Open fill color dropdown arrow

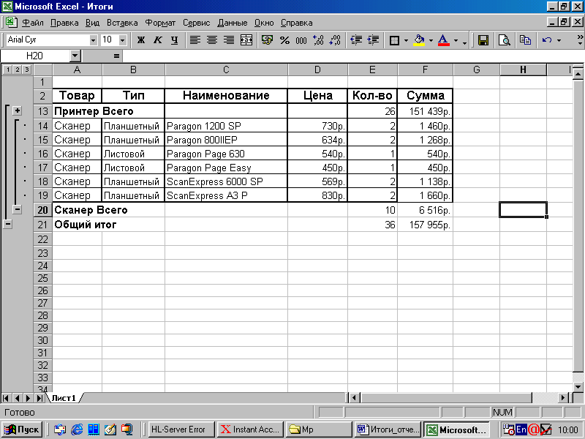(x=431, y=40)
